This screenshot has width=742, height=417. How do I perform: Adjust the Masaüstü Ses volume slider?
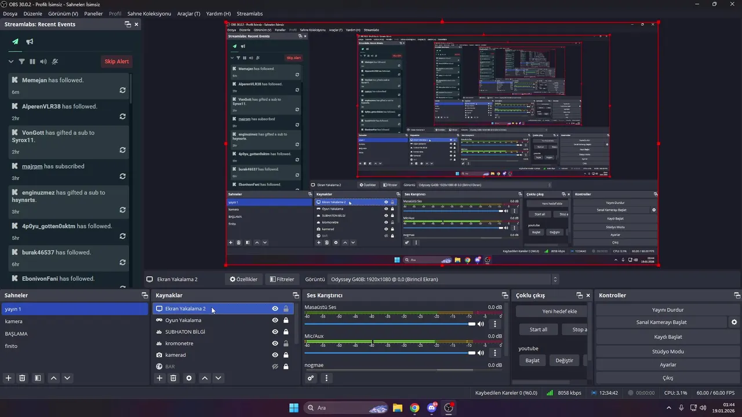coord(390,324)
